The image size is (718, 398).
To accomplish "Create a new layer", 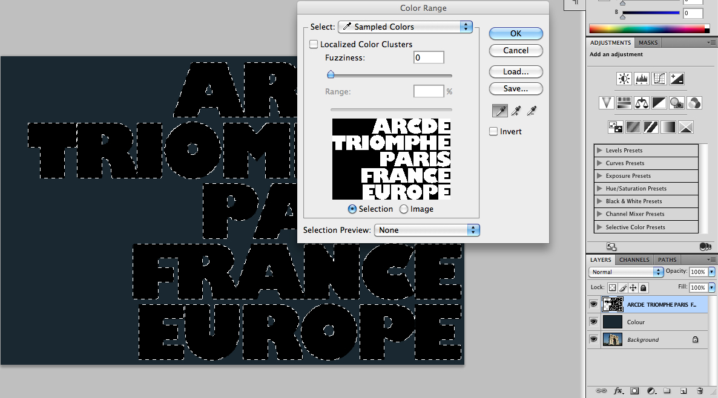I will click(683, 391).
